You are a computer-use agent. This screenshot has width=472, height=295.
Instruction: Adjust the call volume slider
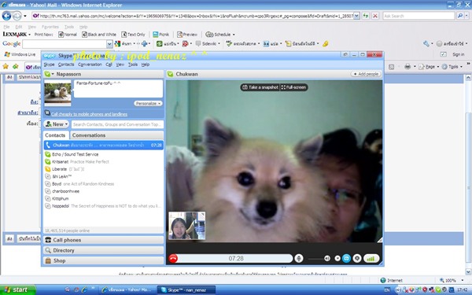coord(315,259)
